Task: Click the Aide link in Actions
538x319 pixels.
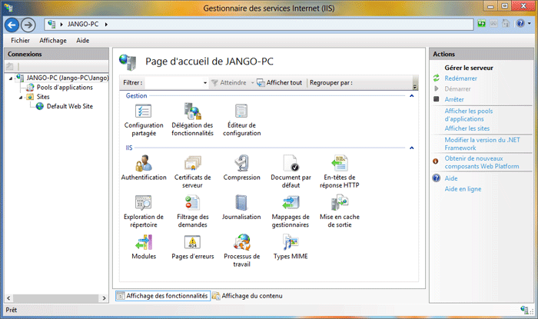Action: coord(451,178)
